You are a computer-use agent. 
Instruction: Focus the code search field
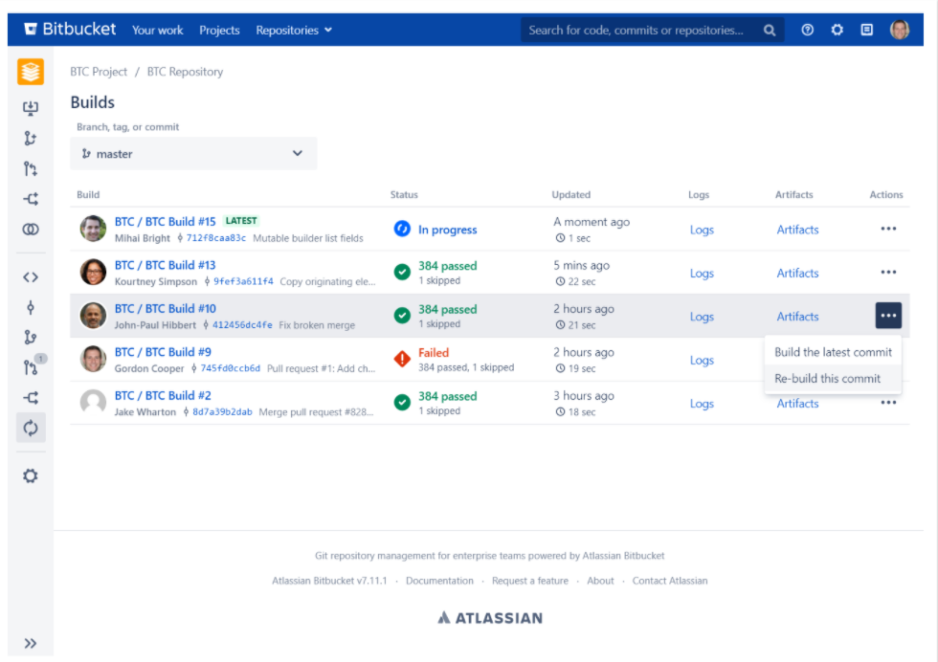[652, 30]
